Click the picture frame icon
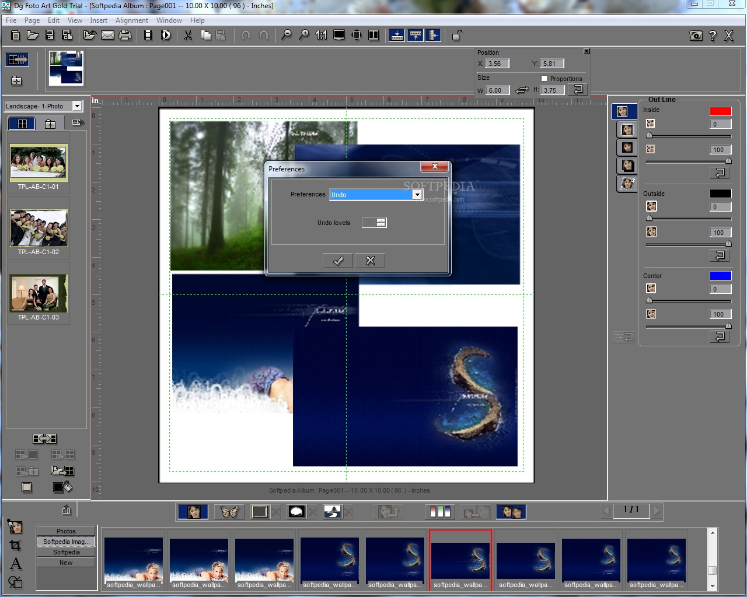This screenshot has height=597, width=747. (260, 512)
